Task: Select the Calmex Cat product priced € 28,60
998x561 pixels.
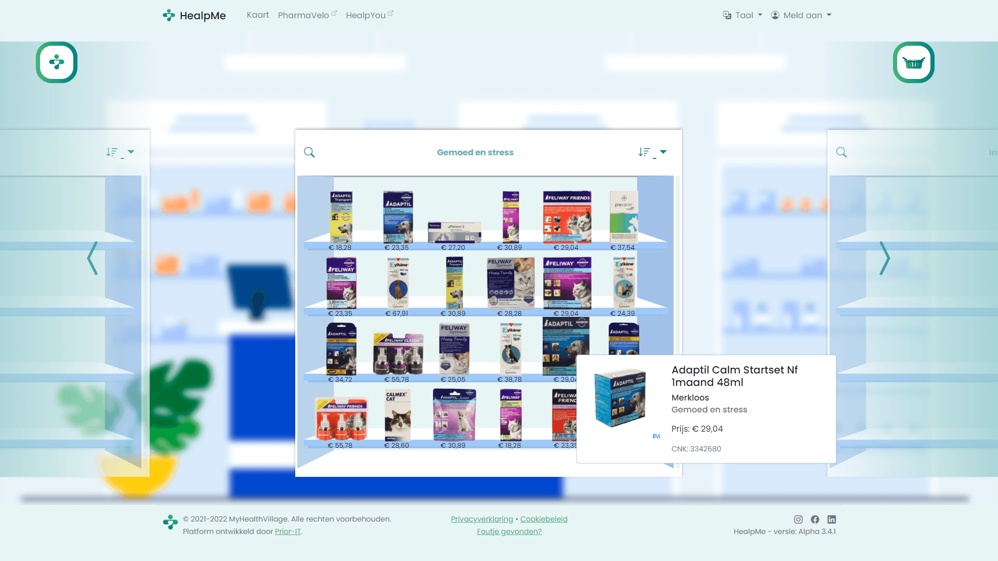Action: point(398,416)
